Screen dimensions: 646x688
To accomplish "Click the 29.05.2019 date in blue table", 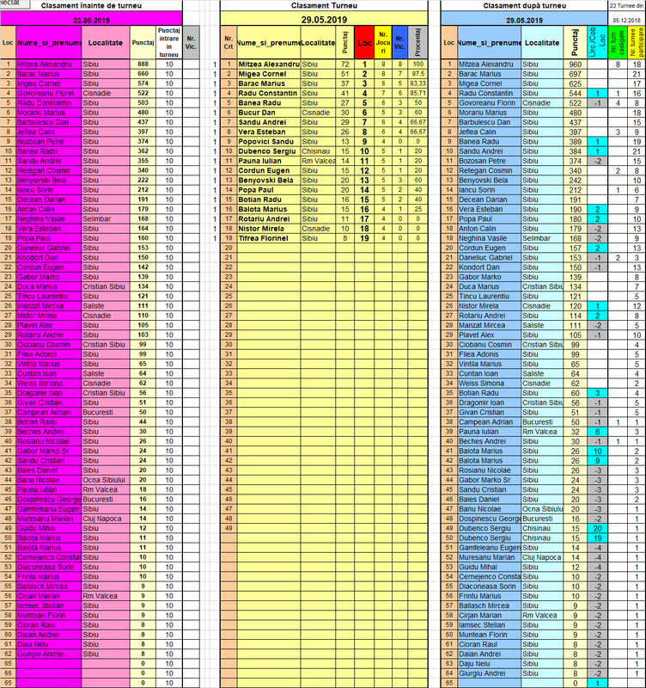I will [524, 20].
